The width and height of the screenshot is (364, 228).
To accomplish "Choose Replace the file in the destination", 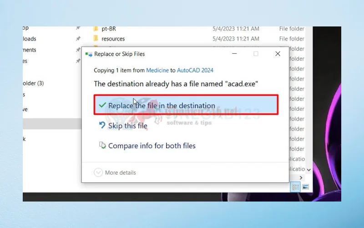I will pyautogui.click(x=162, y=106).
